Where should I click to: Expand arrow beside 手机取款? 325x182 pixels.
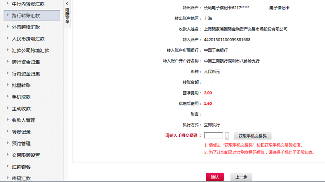[x=8, y=96]
